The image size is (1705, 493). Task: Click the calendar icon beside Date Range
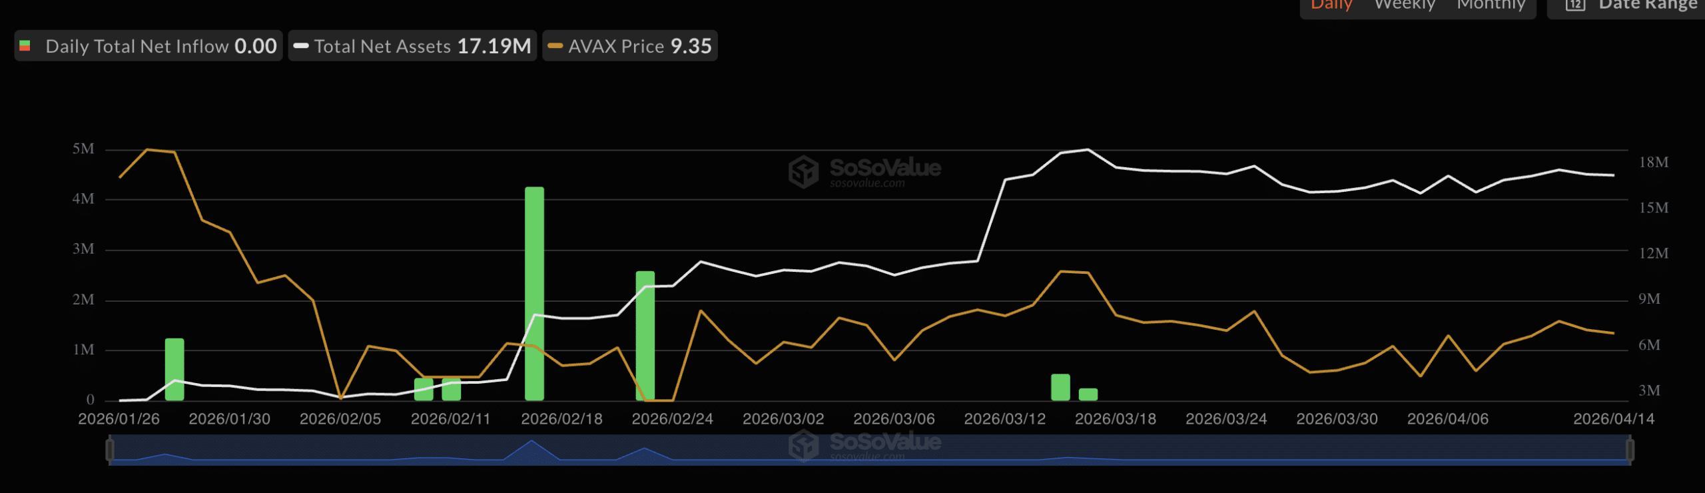pos(1574,5)
